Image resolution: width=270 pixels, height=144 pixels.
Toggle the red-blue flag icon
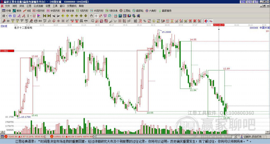pyautogui.click(x=39, y=16)
